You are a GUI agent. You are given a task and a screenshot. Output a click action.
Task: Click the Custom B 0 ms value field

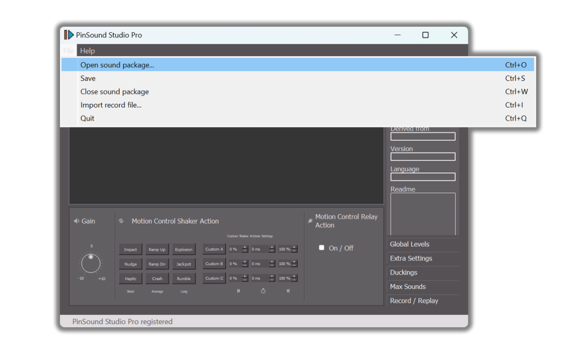click(x=260, y=264)
